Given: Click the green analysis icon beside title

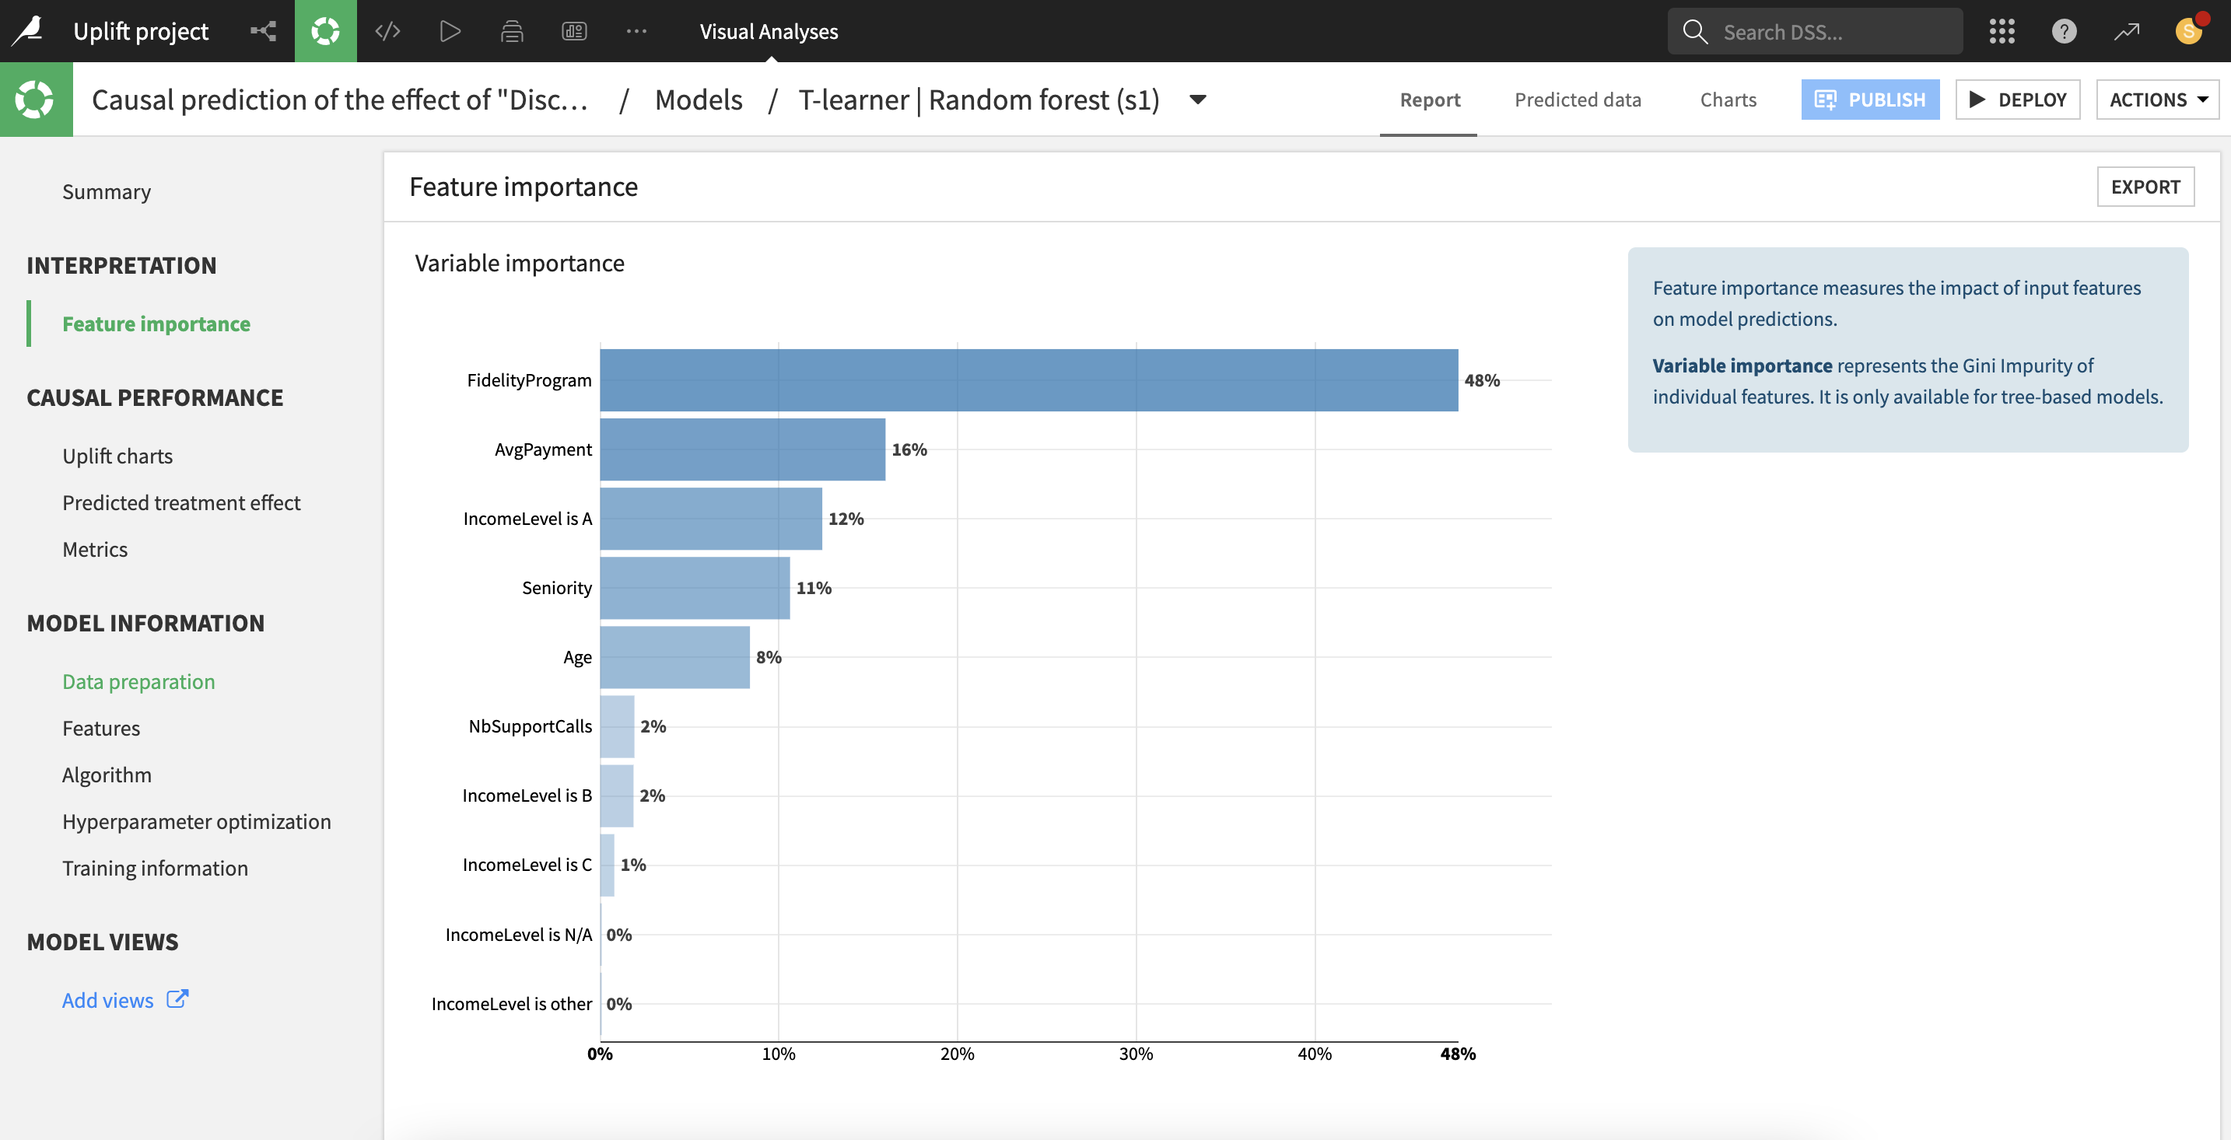Looking at the screenshot, I should tap(36, 100).
